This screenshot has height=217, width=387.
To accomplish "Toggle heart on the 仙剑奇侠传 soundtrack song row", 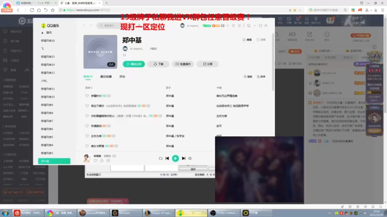I will tap(87, 106).
